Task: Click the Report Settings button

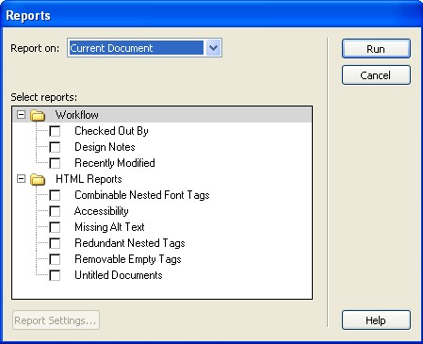Action: coord(56,320)
